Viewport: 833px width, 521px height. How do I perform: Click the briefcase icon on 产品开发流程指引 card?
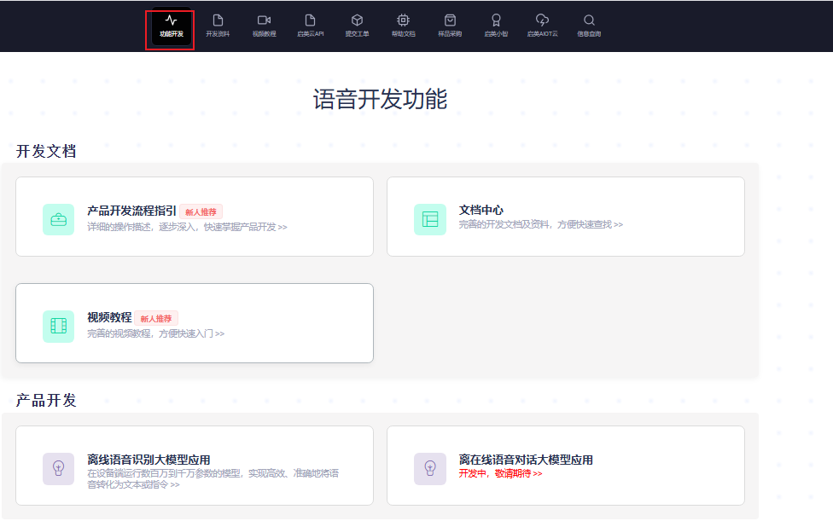[58, 219]
